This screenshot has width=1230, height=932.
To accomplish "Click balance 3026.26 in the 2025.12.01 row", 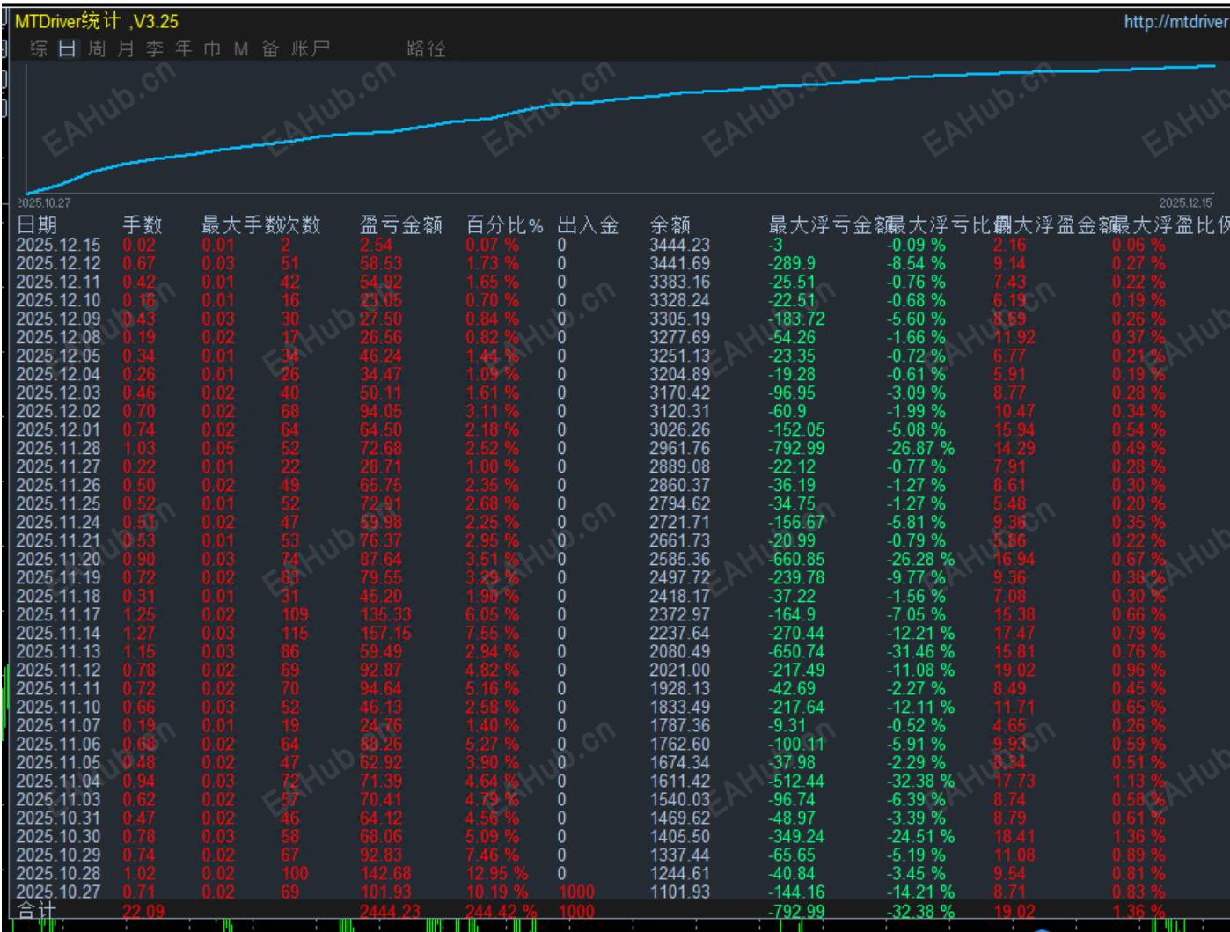I will [679, 429].
